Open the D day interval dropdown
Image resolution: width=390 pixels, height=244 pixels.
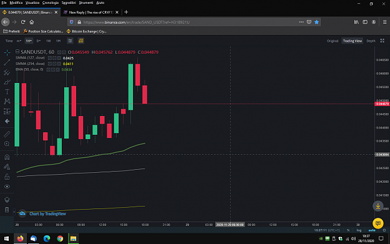pos(39,41)
